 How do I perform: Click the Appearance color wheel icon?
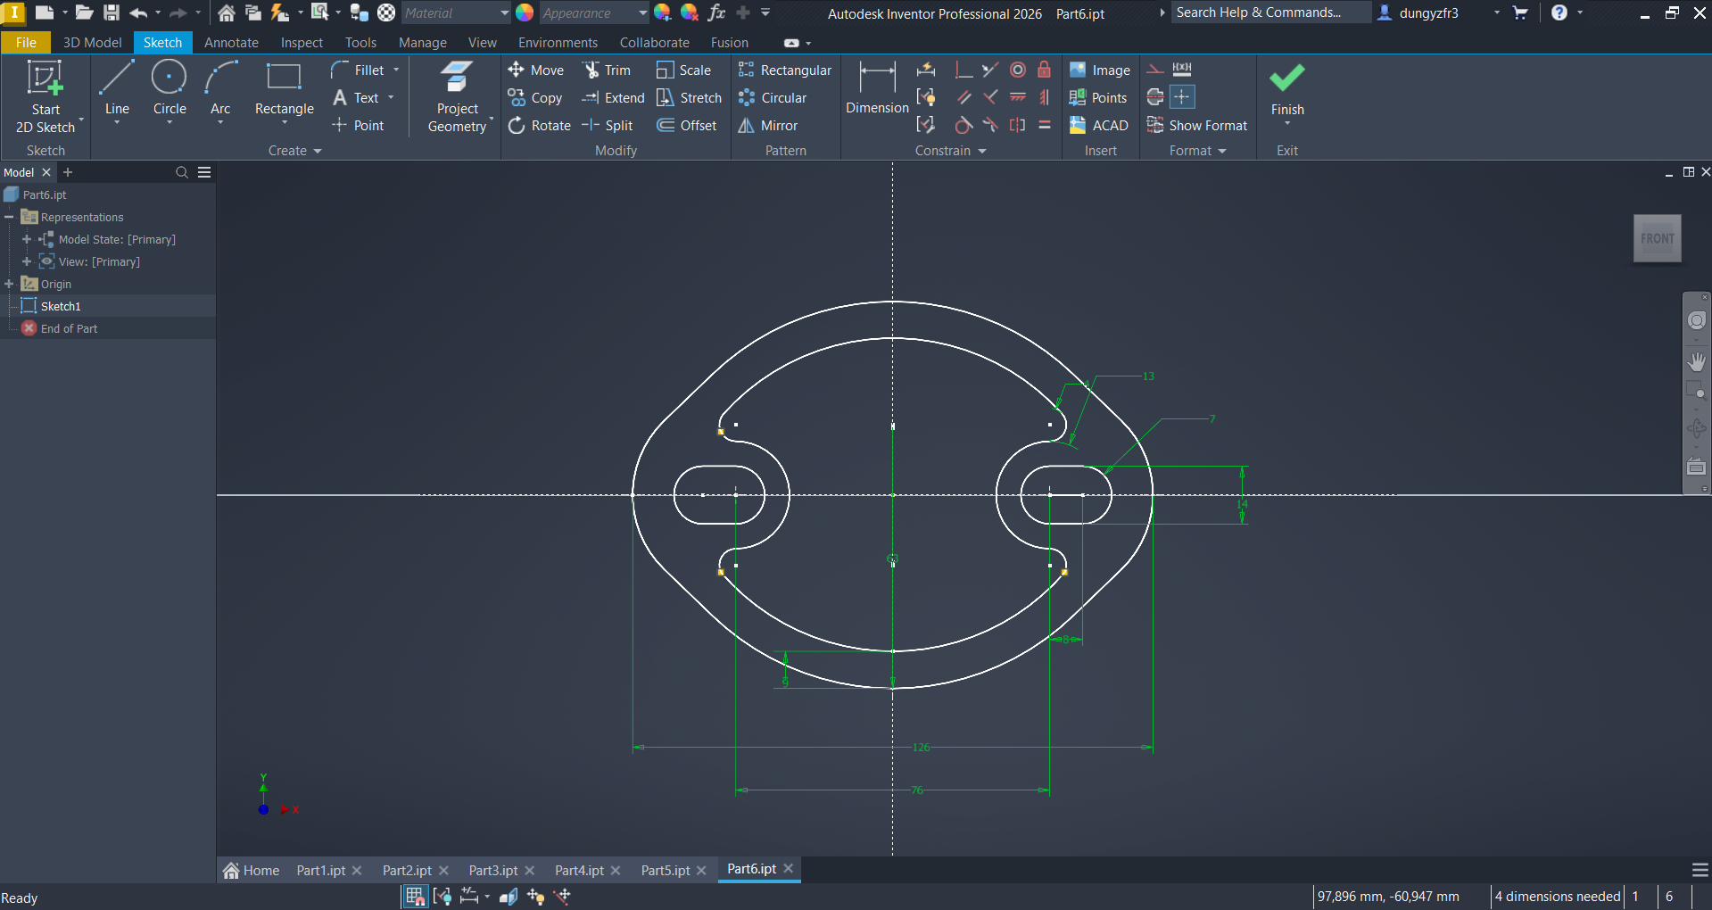pos(525,13)
